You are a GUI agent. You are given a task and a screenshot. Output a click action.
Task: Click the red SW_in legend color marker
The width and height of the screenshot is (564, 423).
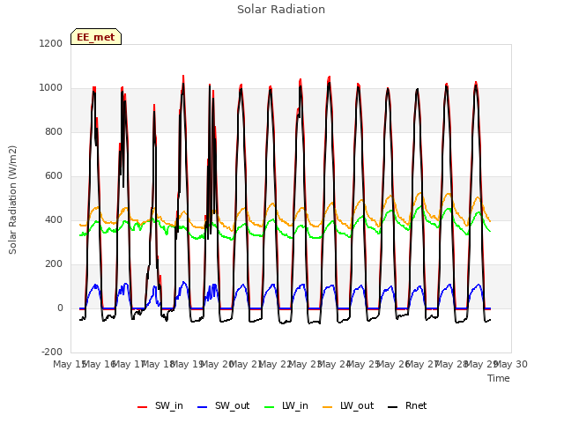point(143,407)
